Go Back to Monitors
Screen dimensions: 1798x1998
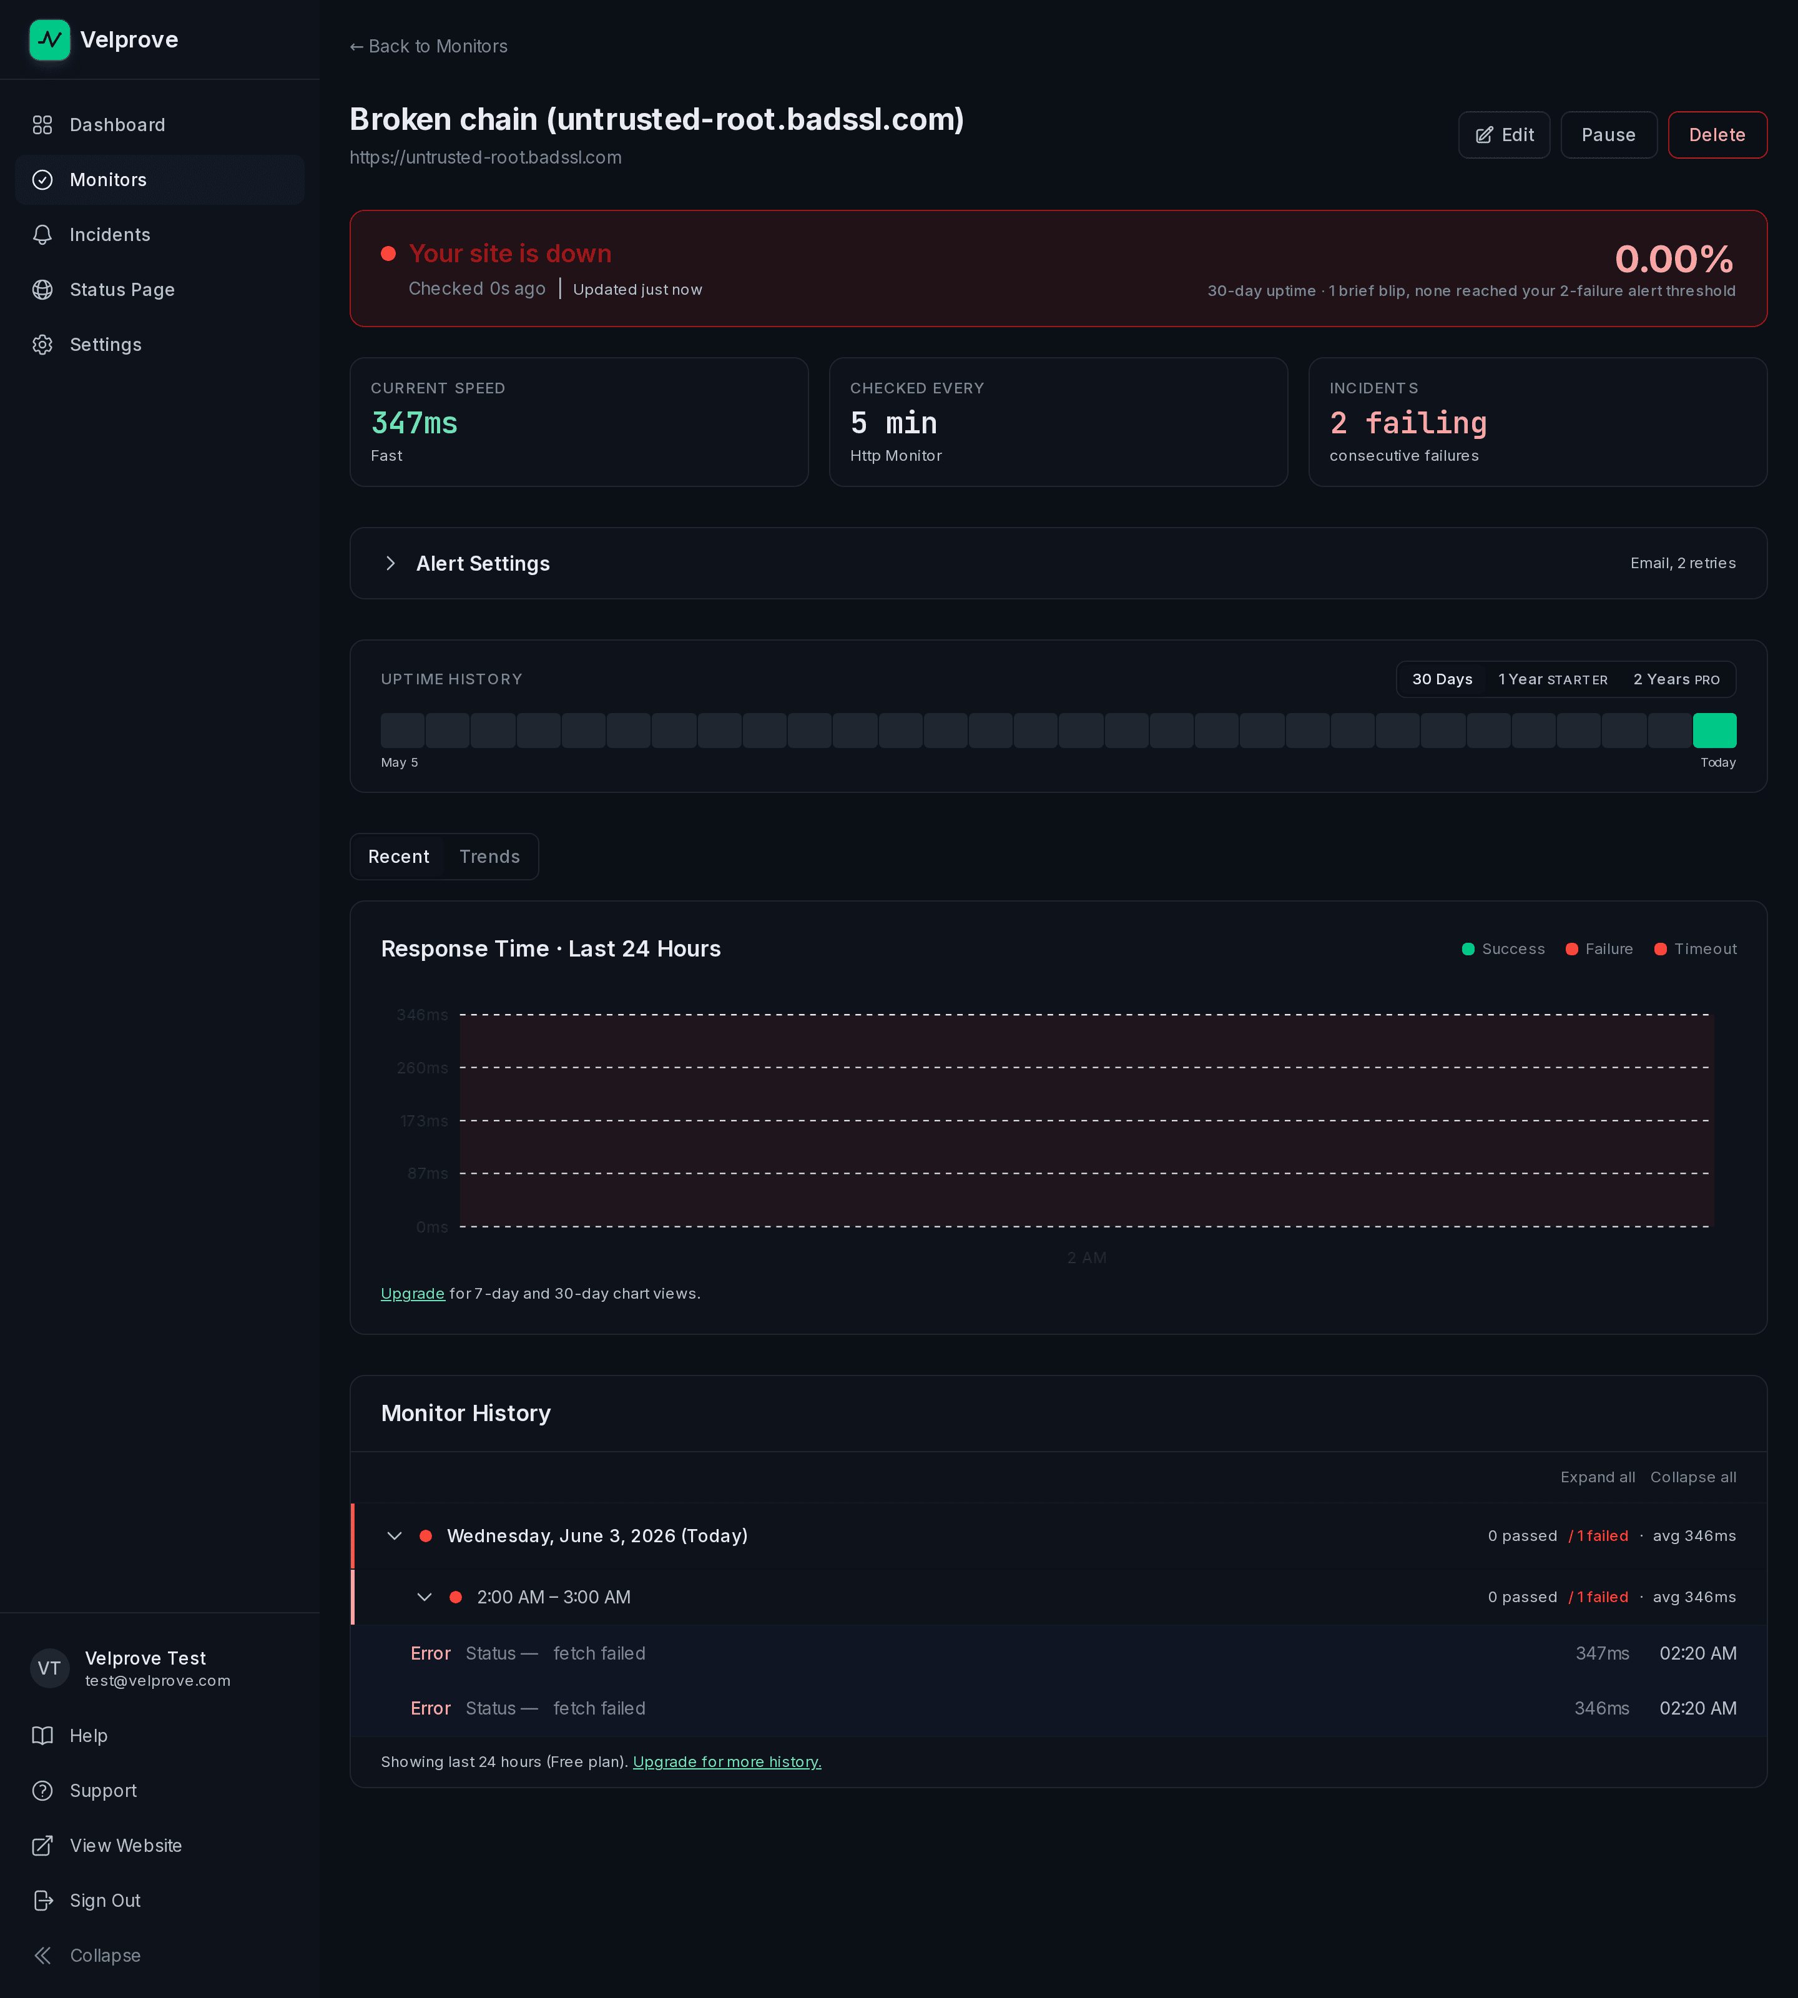tap(429, 46)
